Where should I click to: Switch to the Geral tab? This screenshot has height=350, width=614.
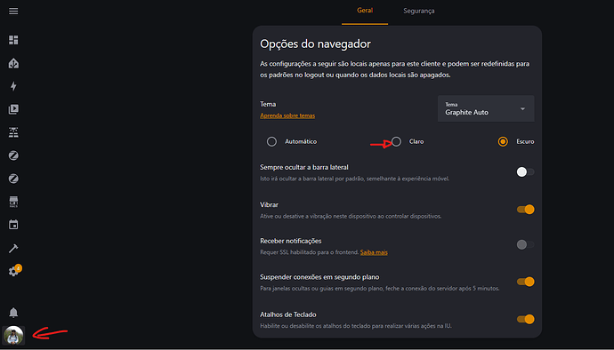click(x=365, y=11)
